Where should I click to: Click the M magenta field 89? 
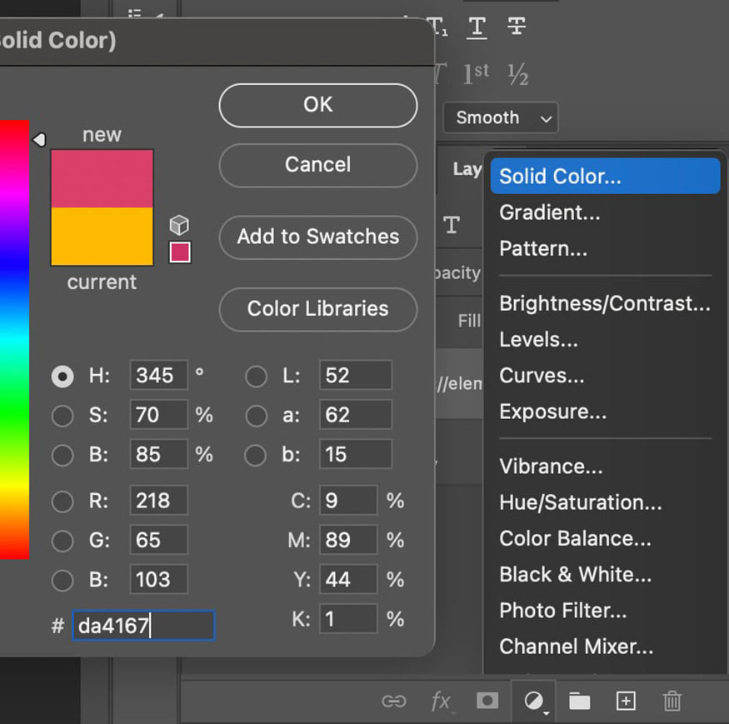click(x=348, y=540)
